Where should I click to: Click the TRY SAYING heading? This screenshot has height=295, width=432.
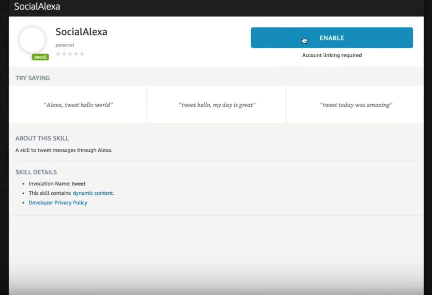click(33, 78)
